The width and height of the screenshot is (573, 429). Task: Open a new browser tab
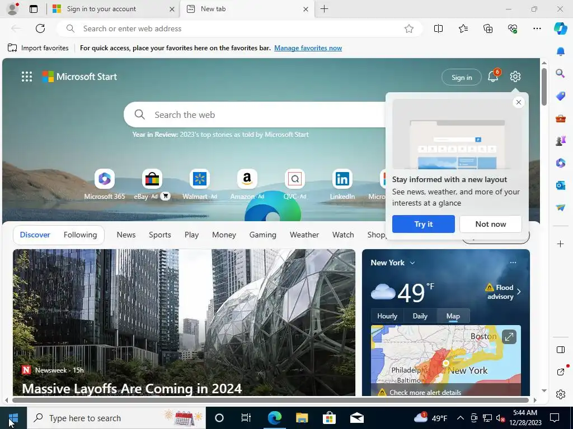pyautogui.click(x=324, y=9)
